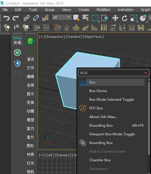Click the blue shield security icon
The width and height of the screenshot is (151, 174).
tap(17, 63)
